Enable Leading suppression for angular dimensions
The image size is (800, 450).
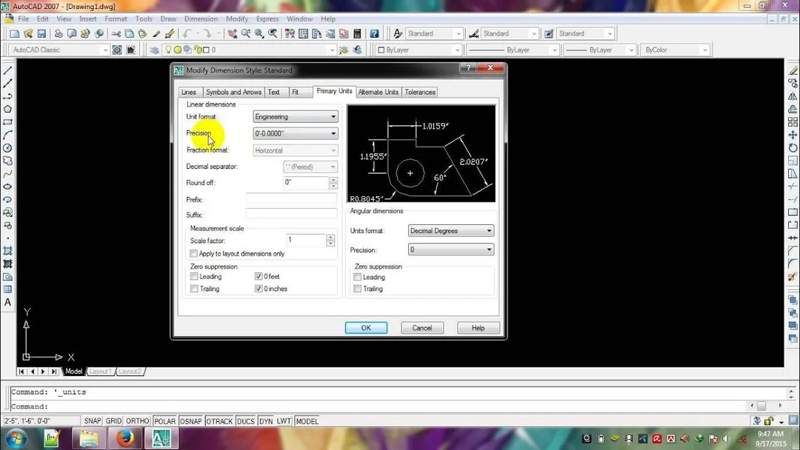tap(357, 278)
